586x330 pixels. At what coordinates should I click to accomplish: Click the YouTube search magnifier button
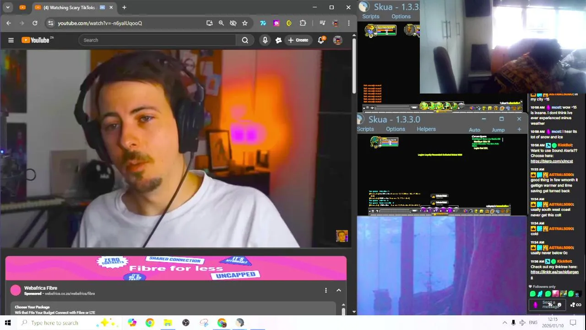245,40
